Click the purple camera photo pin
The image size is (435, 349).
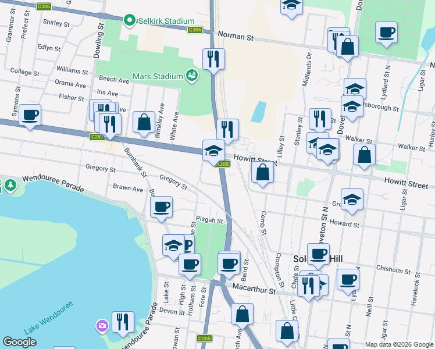click(x=102, y=326)
